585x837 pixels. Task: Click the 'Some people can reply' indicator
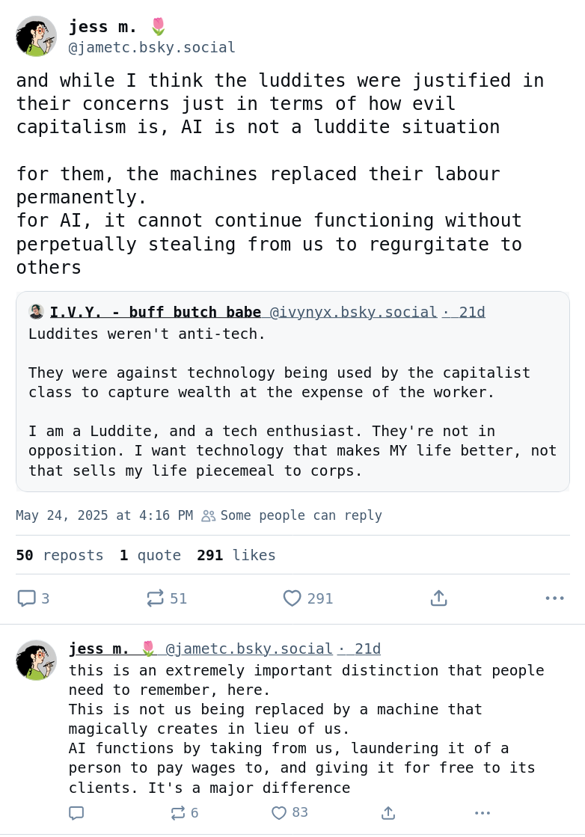292,515
